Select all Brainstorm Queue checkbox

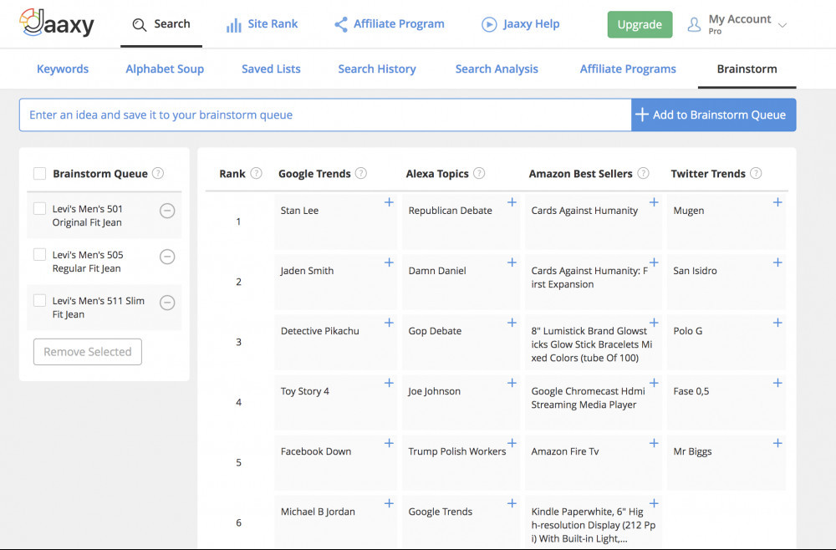[x=39, y=174]
